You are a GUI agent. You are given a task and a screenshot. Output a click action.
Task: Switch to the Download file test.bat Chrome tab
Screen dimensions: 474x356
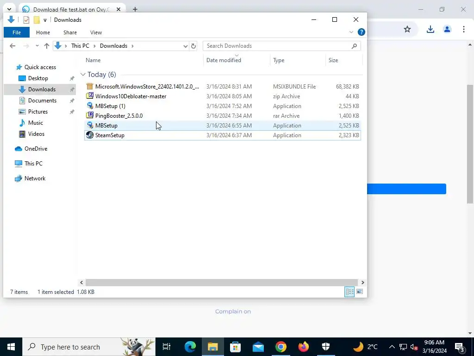(72, 9)
